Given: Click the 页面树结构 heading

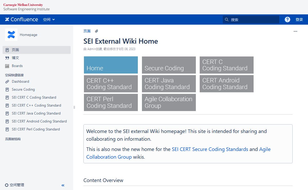Looking at the screenshot, I should click(13, 139).
